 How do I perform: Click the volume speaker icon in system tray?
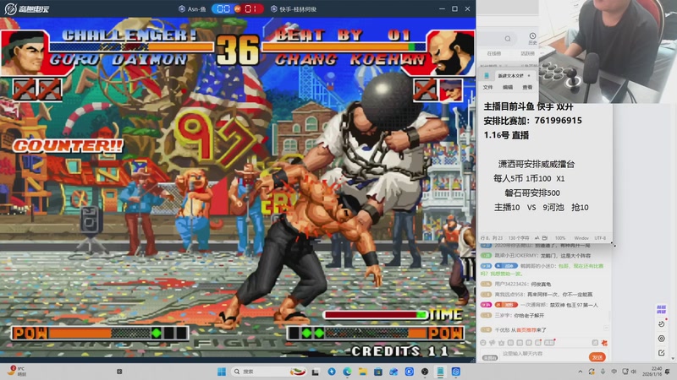[x=634, y=372]
